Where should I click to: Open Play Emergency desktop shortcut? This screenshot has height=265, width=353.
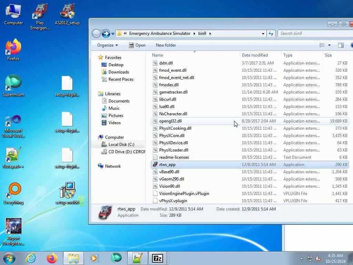click(40, 17)
